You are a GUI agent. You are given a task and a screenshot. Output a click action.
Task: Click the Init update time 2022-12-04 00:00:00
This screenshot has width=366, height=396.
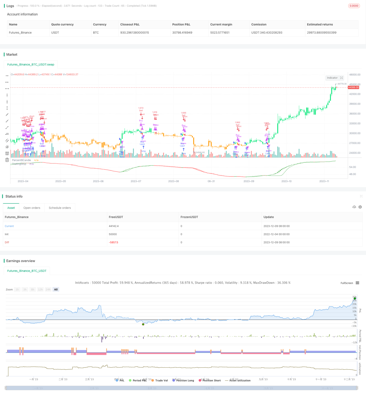276,234
